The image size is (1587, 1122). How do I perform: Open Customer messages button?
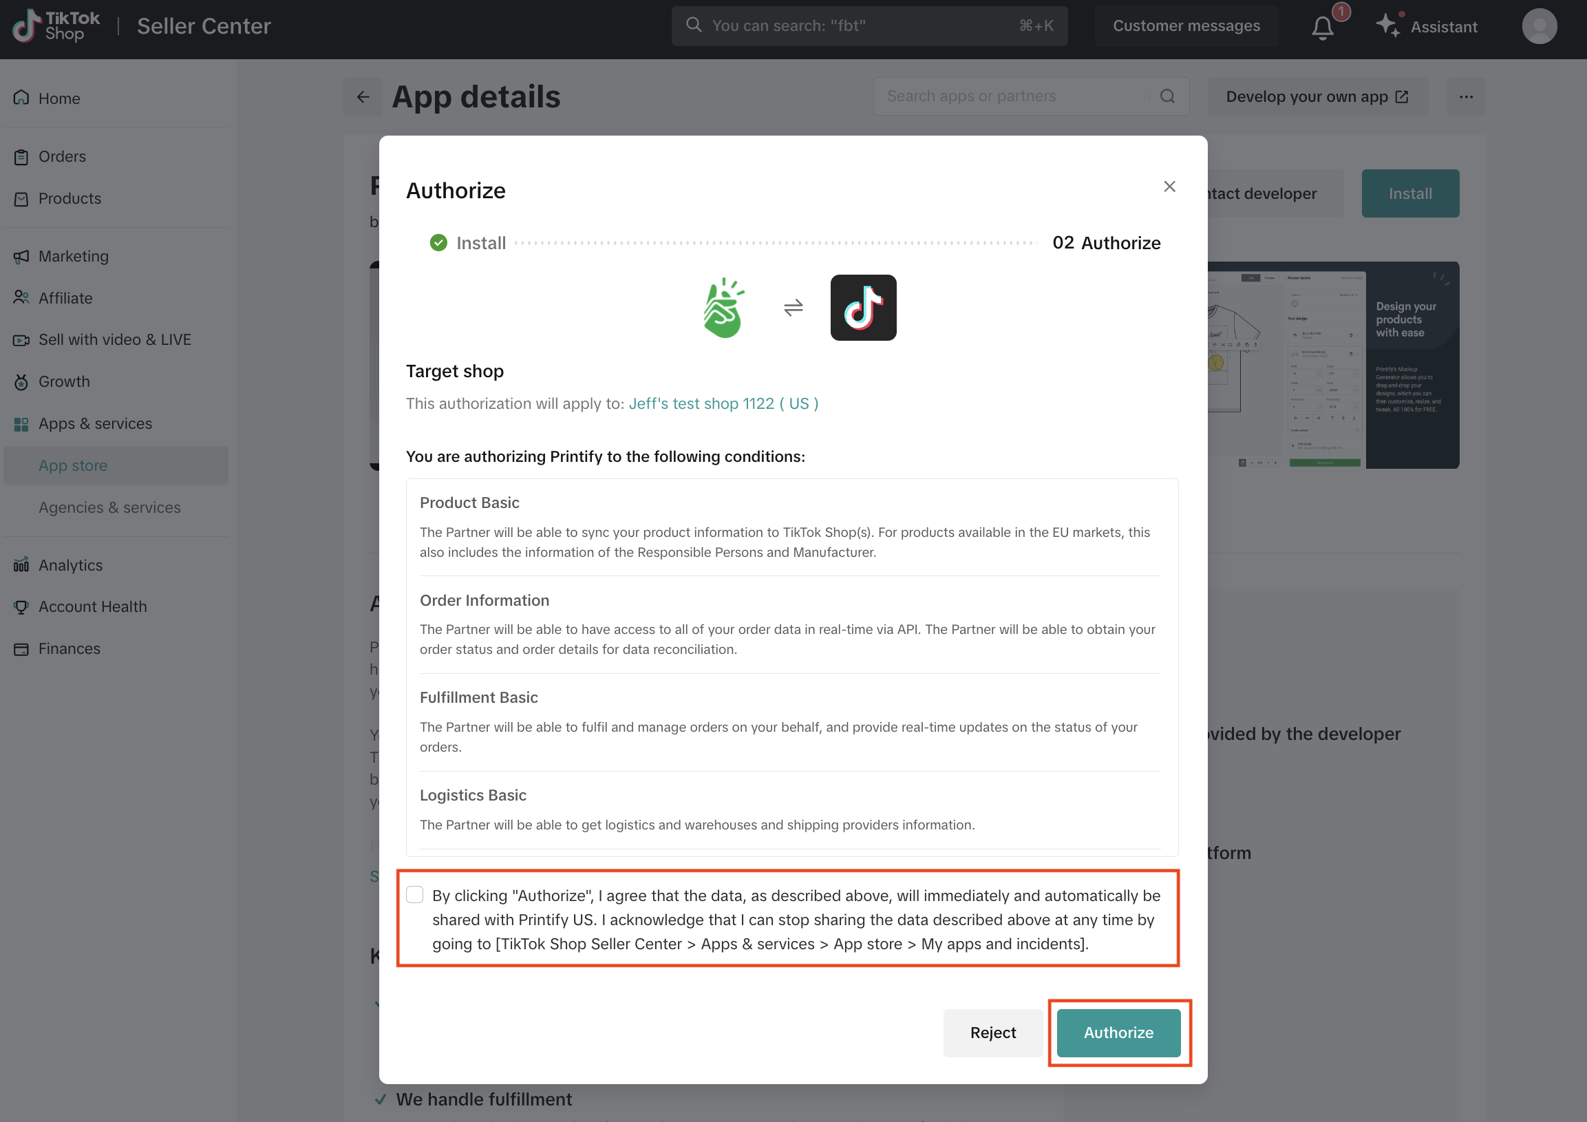pyautogui.click(x=1185, y=26)
